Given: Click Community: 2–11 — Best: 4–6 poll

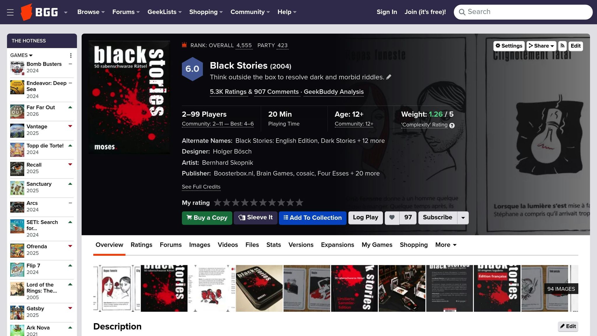Looking at the screenshot, I should point(218,124).
